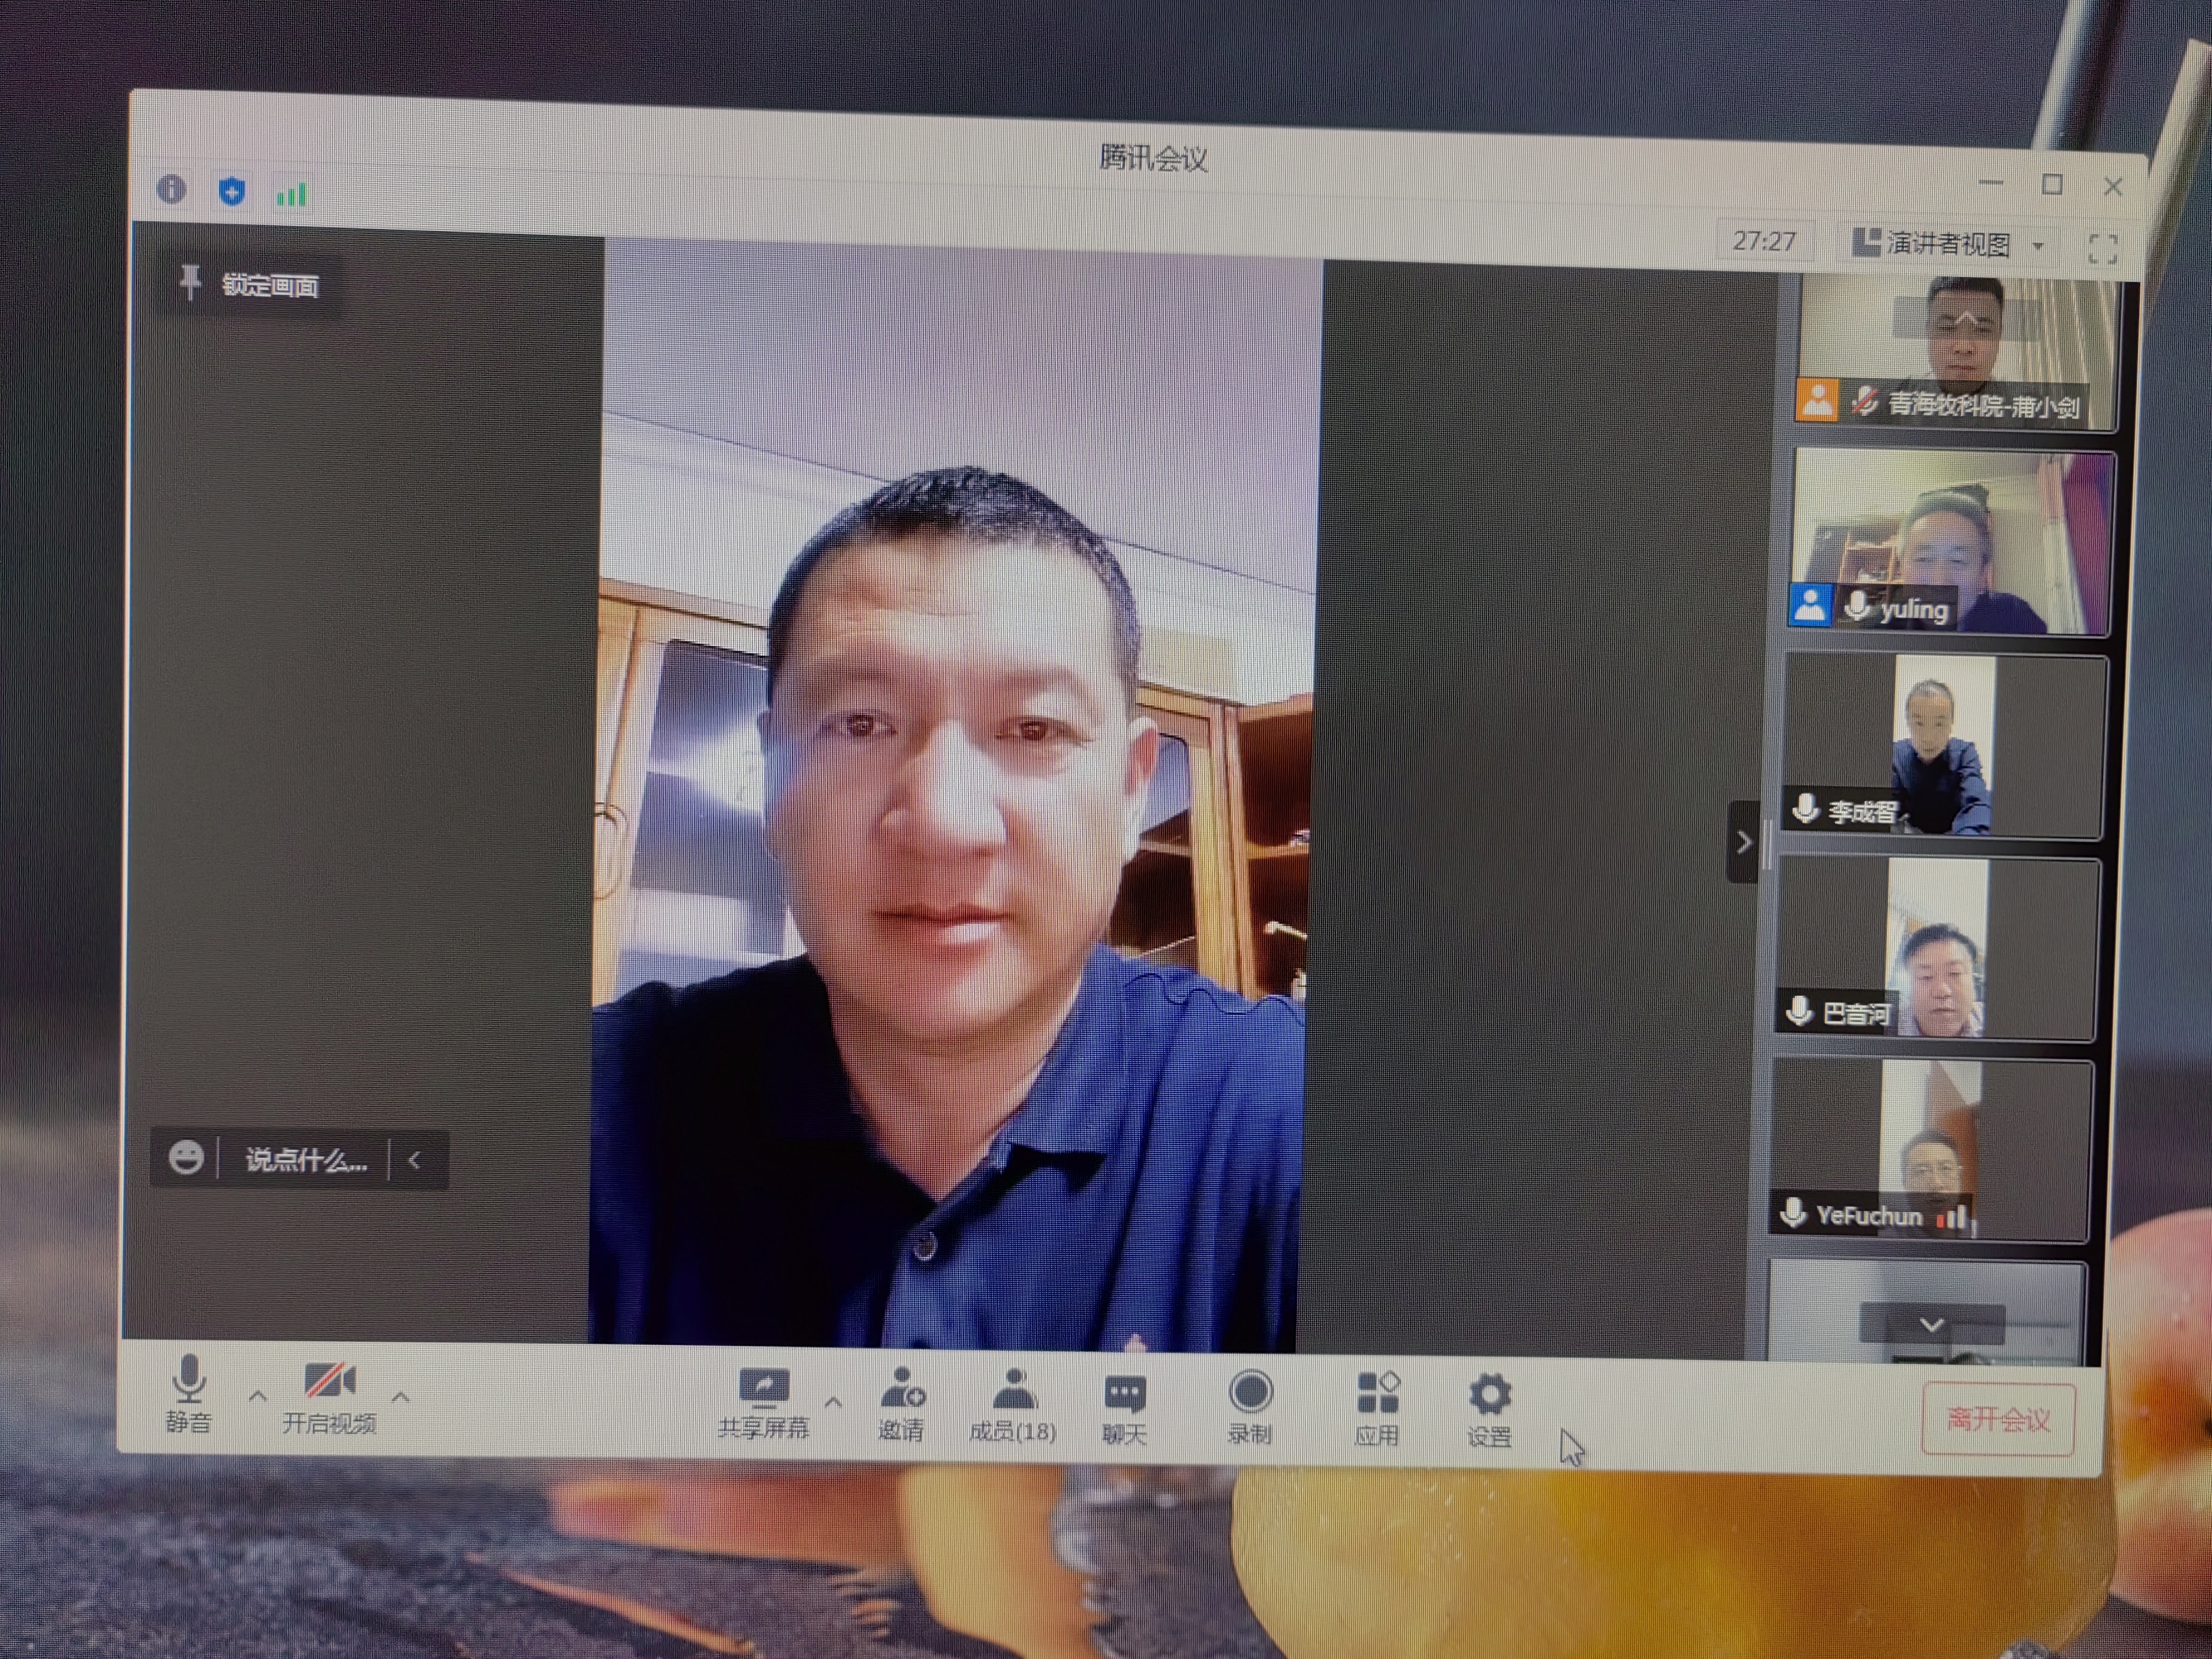
Task: Turn on camera with 开启视频
Action: [329, 1397]
